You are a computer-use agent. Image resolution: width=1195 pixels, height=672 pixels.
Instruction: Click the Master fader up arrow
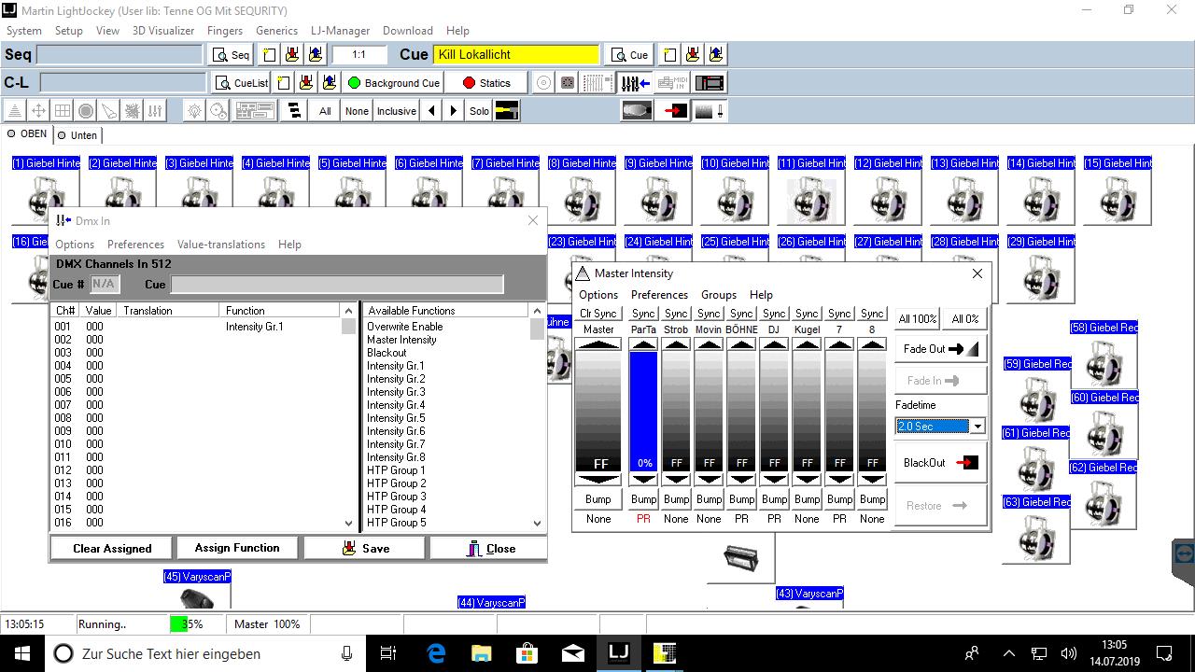point(598,344)
